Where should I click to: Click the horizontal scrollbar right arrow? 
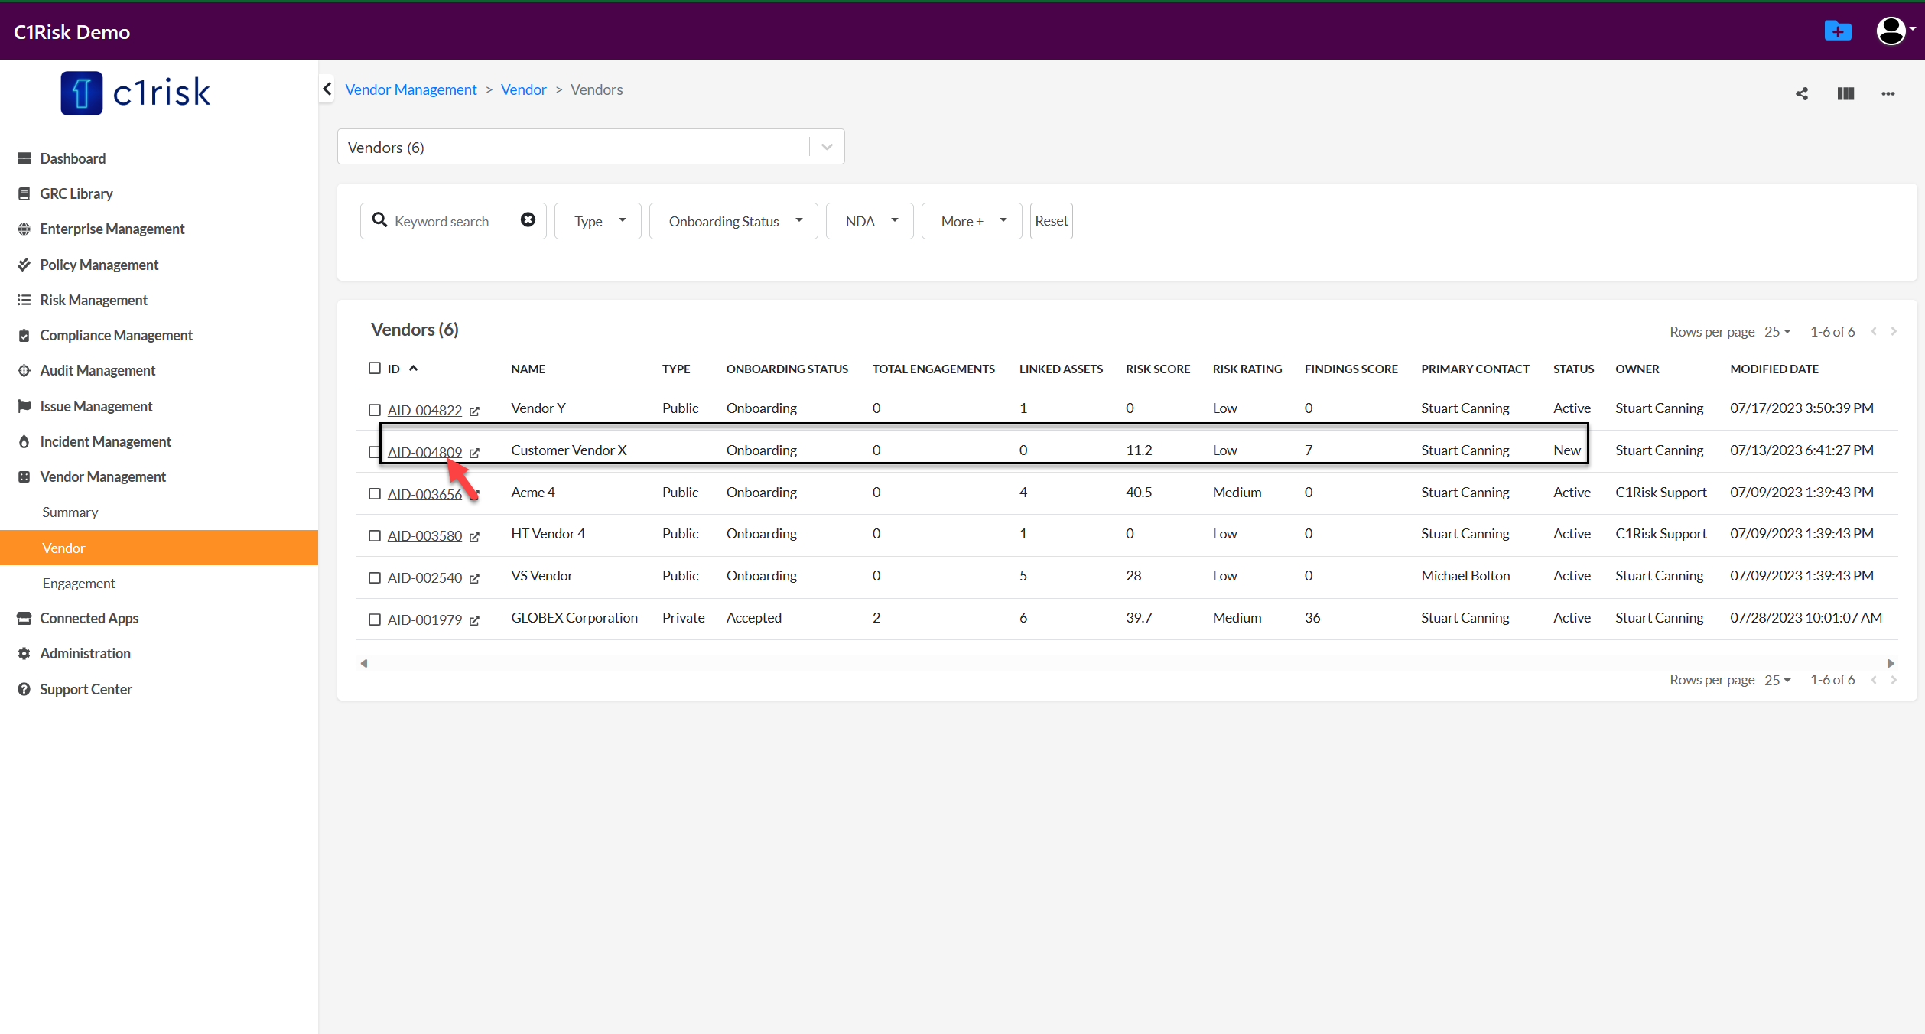point(1891,663)
